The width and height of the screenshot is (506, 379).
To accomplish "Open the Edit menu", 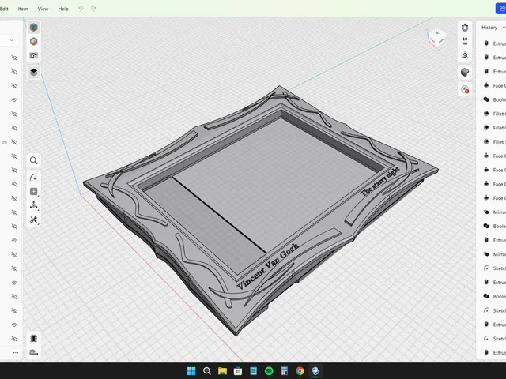I will pos(4,9).
